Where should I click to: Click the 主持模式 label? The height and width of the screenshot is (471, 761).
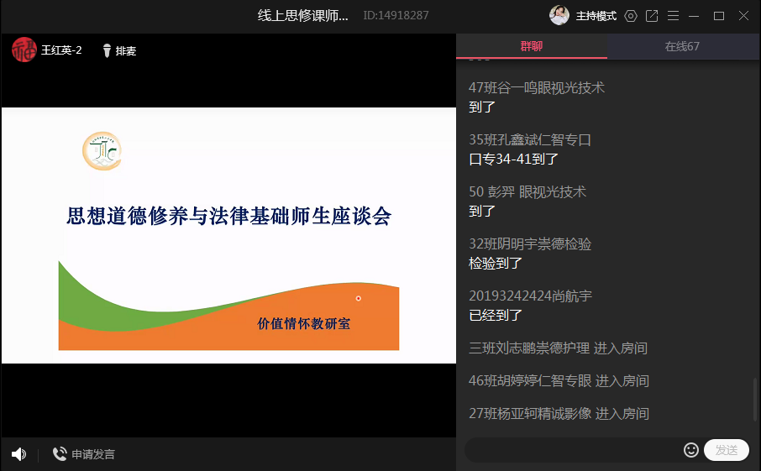596,16
